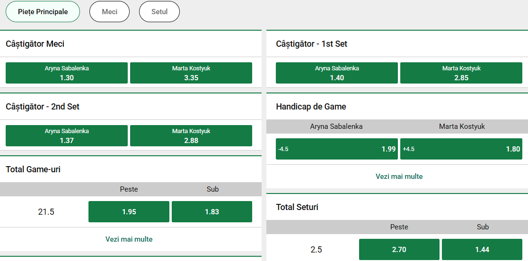Select the Piețe Principale tab

coord(43,12)
